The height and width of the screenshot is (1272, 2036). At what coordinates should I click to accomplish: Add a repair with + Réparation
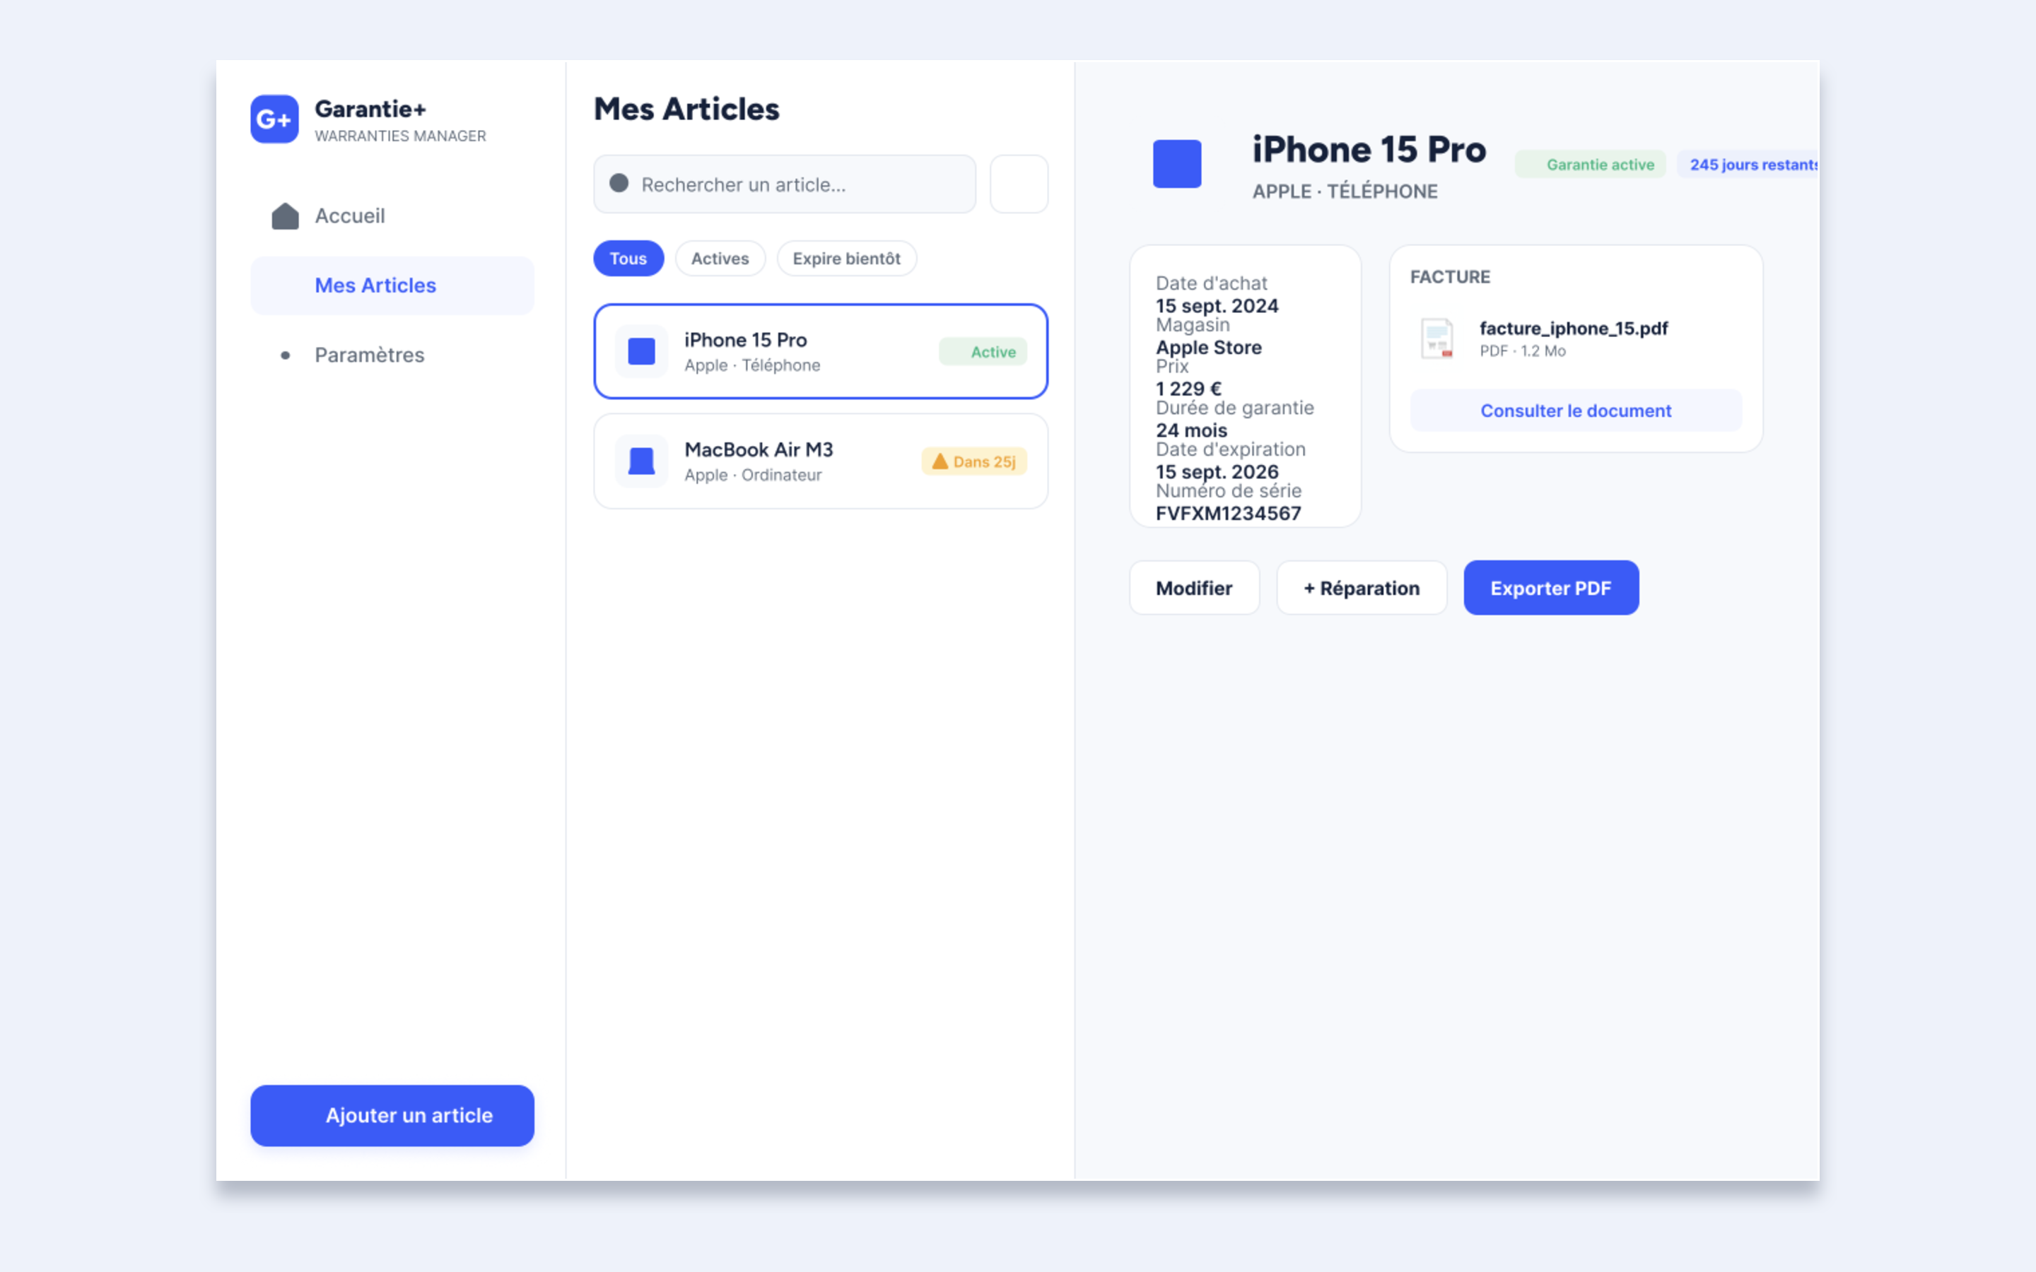point(1362,588)
